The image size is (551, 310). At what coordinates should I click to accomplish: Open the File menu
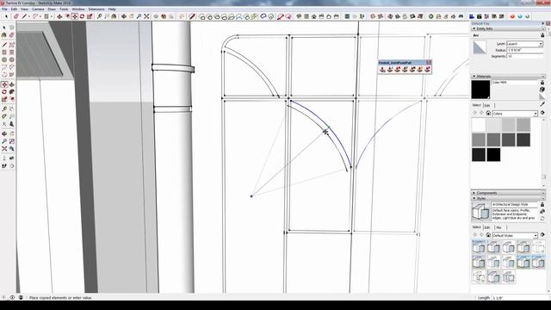(x=4, y=9)
